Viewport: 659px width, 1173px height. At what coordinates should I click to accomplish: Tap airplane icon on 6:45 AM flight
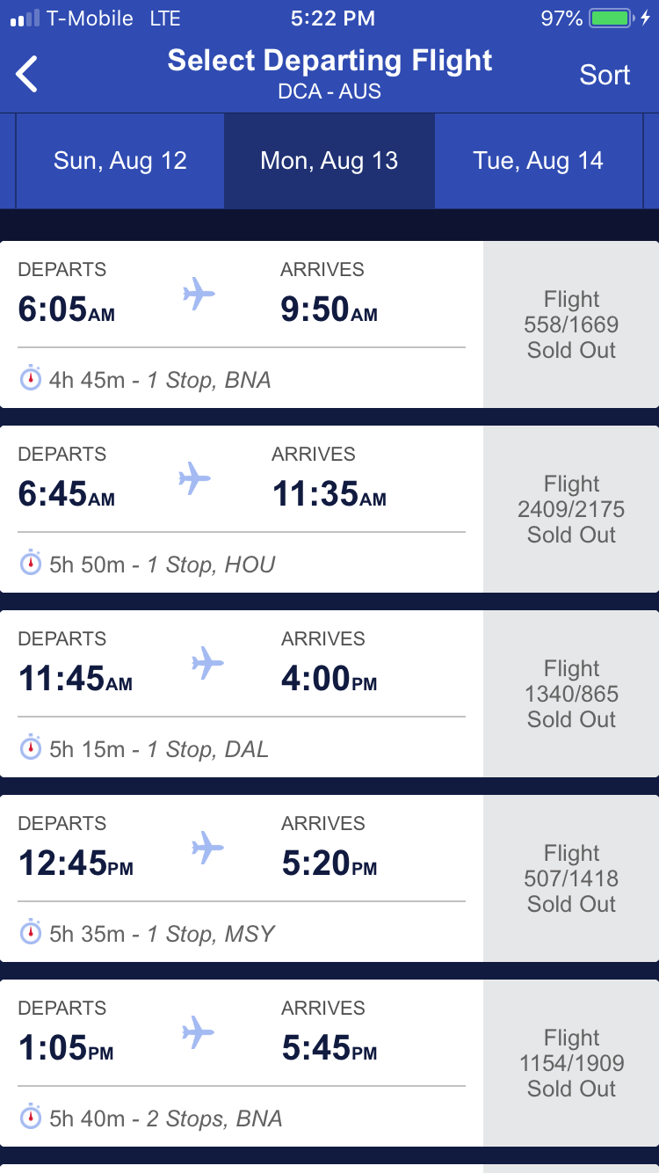194,478
